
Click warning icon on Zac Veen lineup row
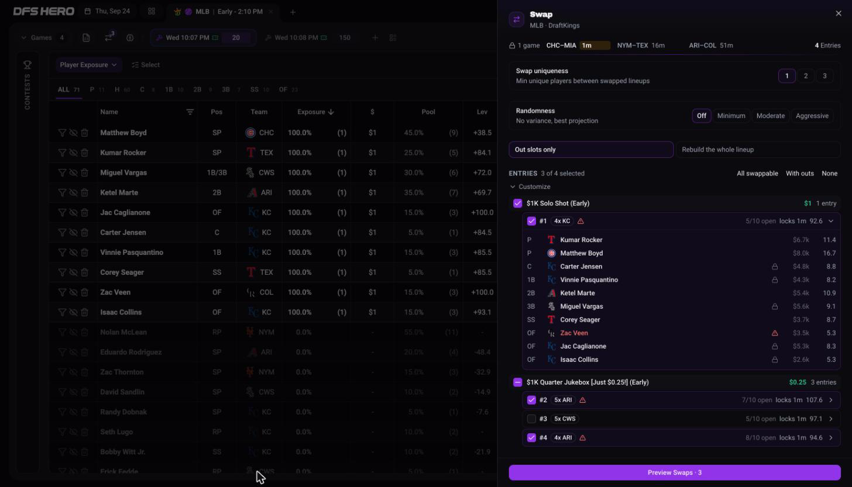[775, 333]
